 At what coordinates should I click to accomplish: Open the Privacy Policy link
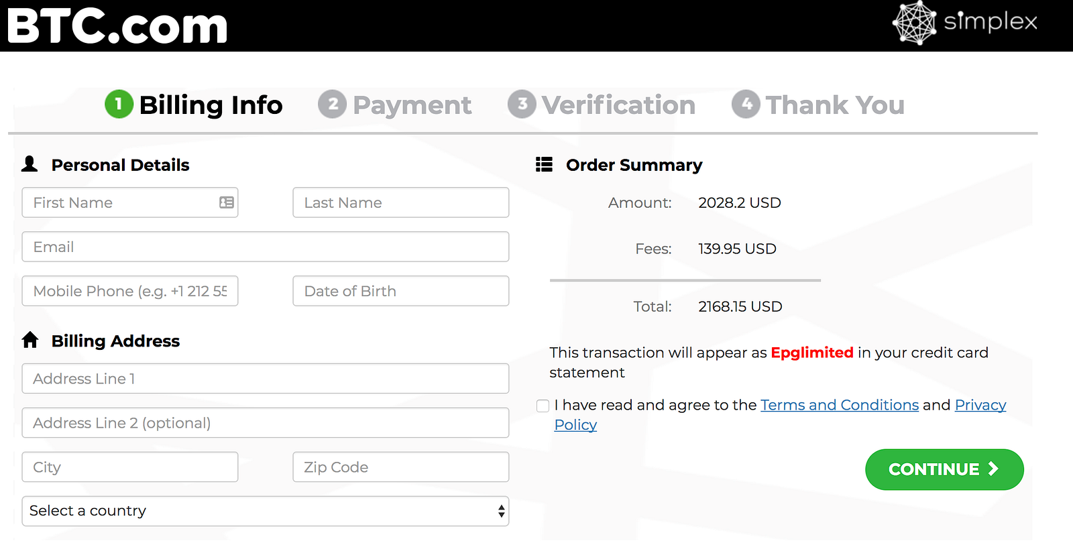pyautogui.click(x=980, y=405)
